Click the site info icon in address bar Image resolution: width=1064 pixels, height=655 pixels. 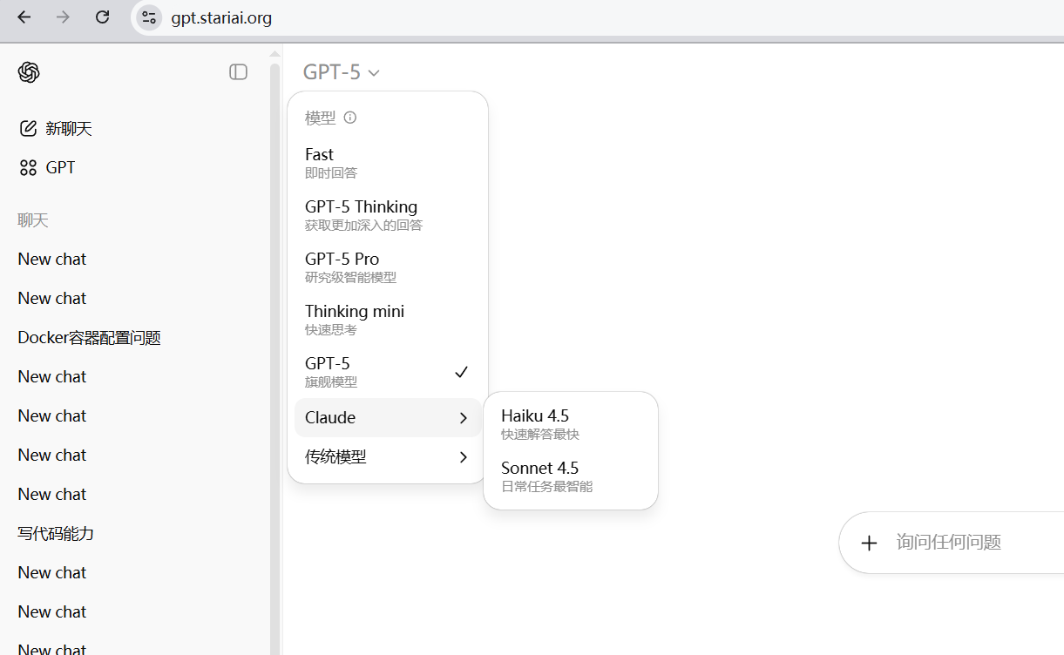149,17
